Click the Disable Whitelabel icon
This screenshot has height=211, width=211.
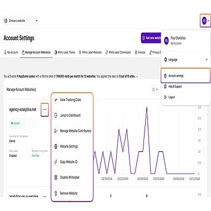click(x=56, y=178)
